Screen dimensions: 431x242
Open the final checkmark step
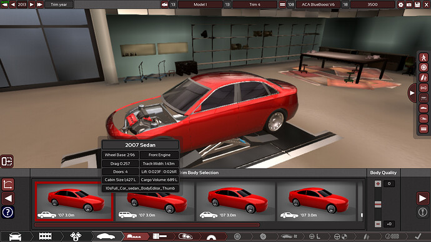click(418, 236)
